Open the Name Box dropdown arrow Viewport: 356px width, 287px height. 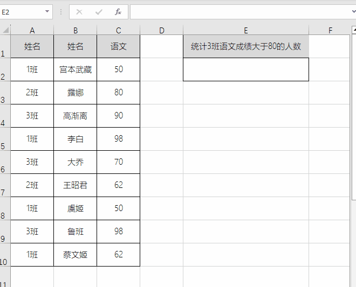(47, 11)
